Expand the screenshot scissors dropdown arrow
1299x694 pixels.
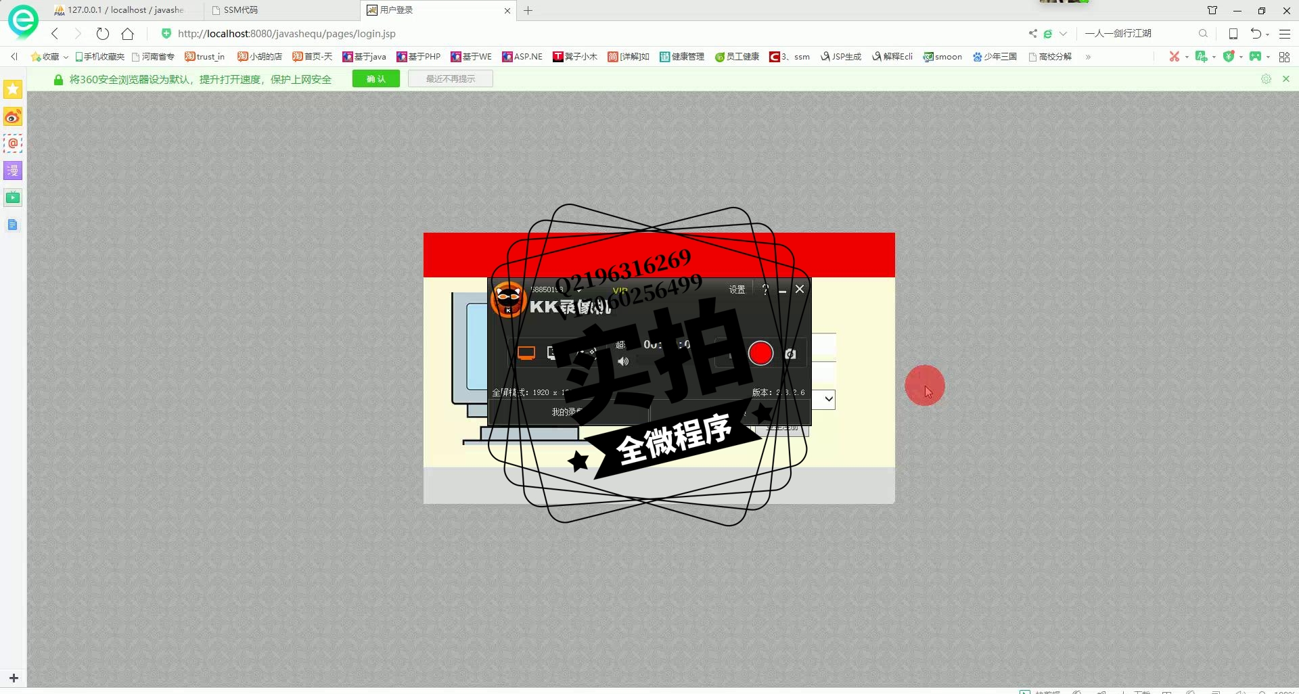coord(1187,57)
